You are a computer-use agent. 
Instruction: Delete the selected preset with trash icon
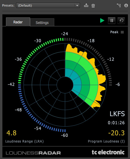coord(93,6)
